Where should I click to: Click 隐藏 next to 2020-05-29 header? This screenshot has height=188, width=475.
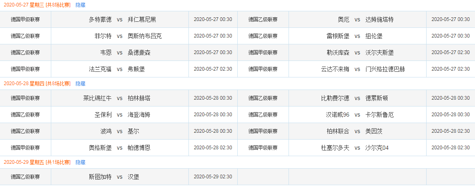(80, 163)
